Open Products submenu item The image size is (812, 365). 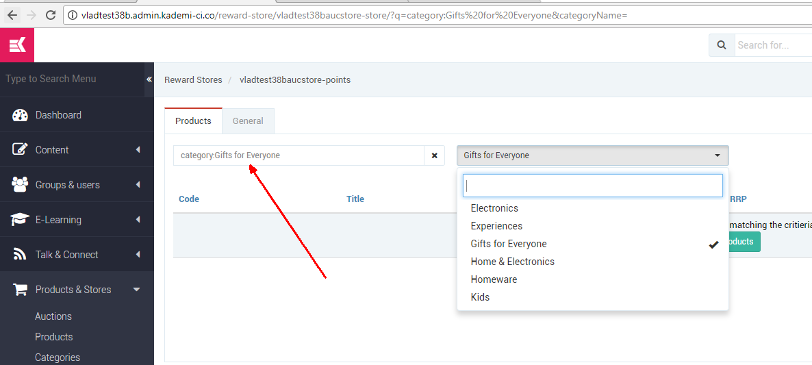pyautogui.click(x=54, y=337)
